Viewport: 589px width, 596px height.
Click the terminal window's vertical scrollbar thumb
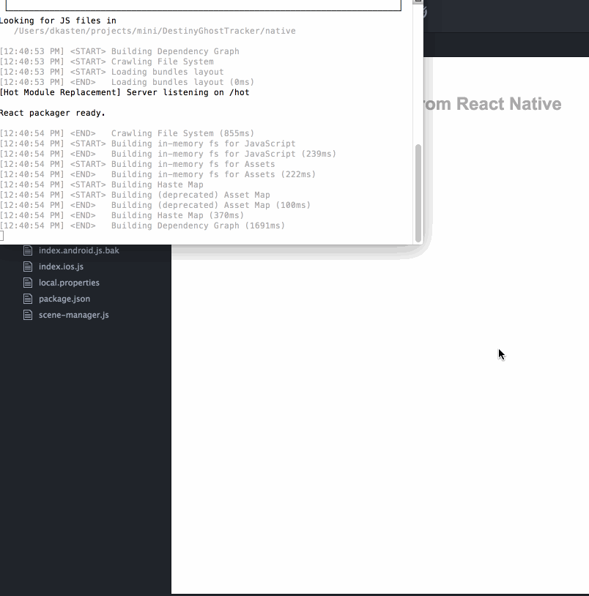coord(418,190)
